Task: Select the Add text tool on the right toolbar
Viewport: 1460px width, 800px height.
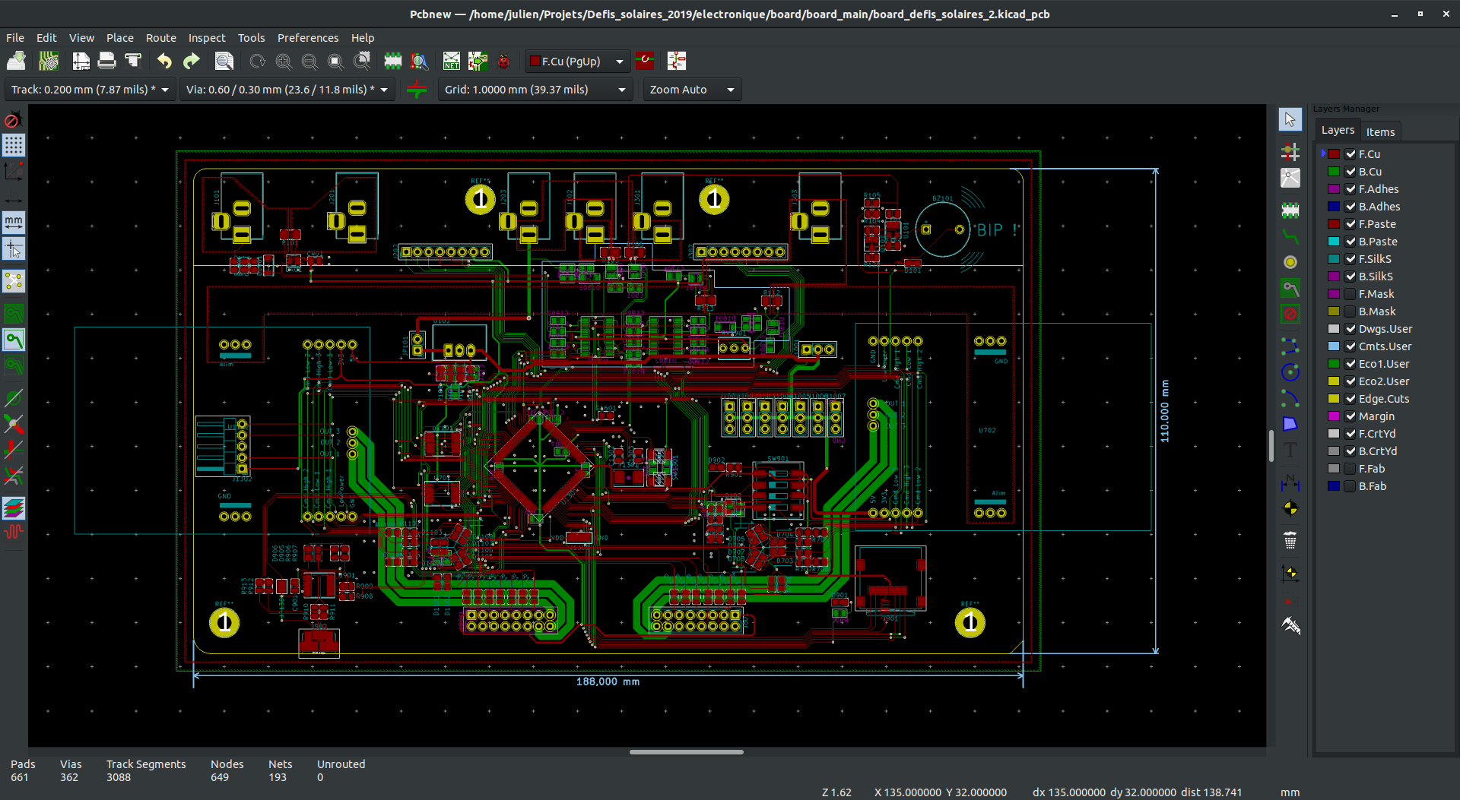Action: pyautogui.click(x=1290, y=450)
